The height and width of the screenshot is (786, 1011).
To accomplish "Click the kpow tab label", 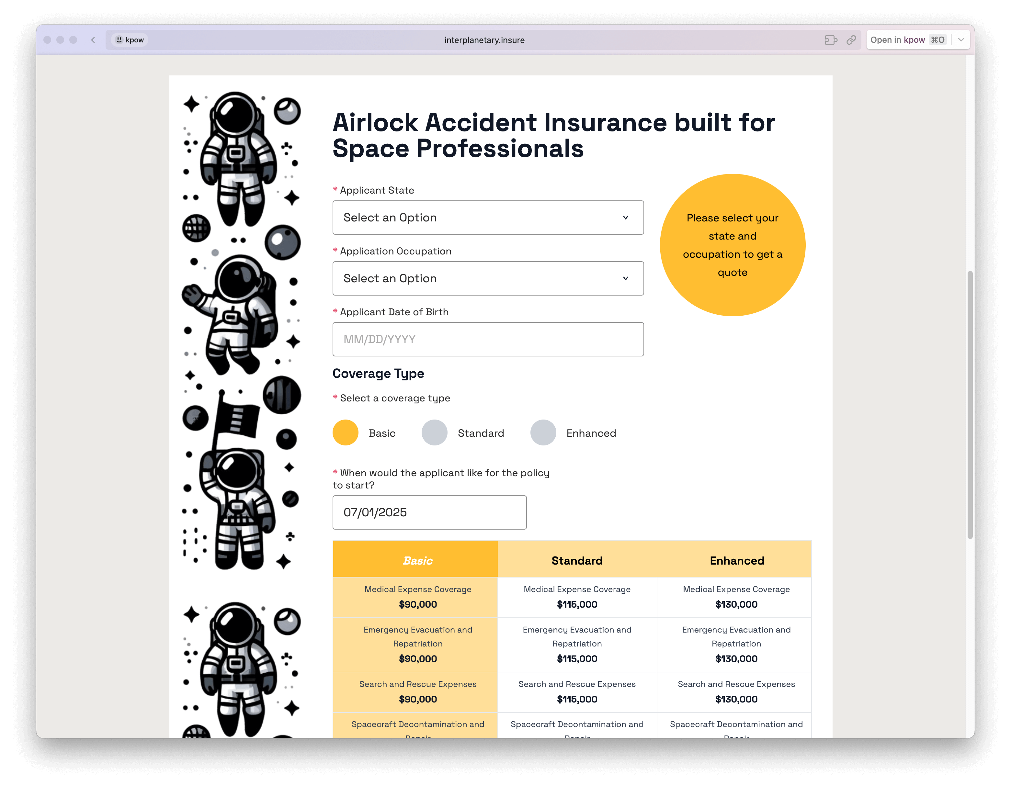I will click(x=130, y=40).
